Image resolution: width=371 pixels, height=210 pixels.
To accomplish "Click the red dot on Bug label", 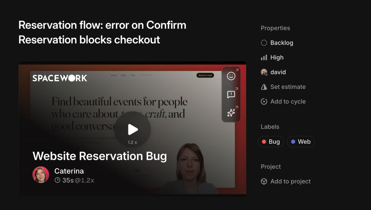I will click(264, 142).
